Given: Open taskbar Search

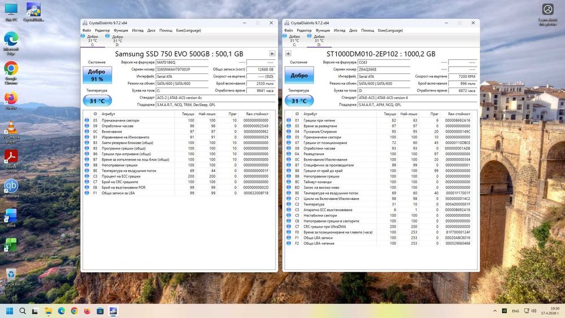Looking at the screenshot, I should (23, 311).
